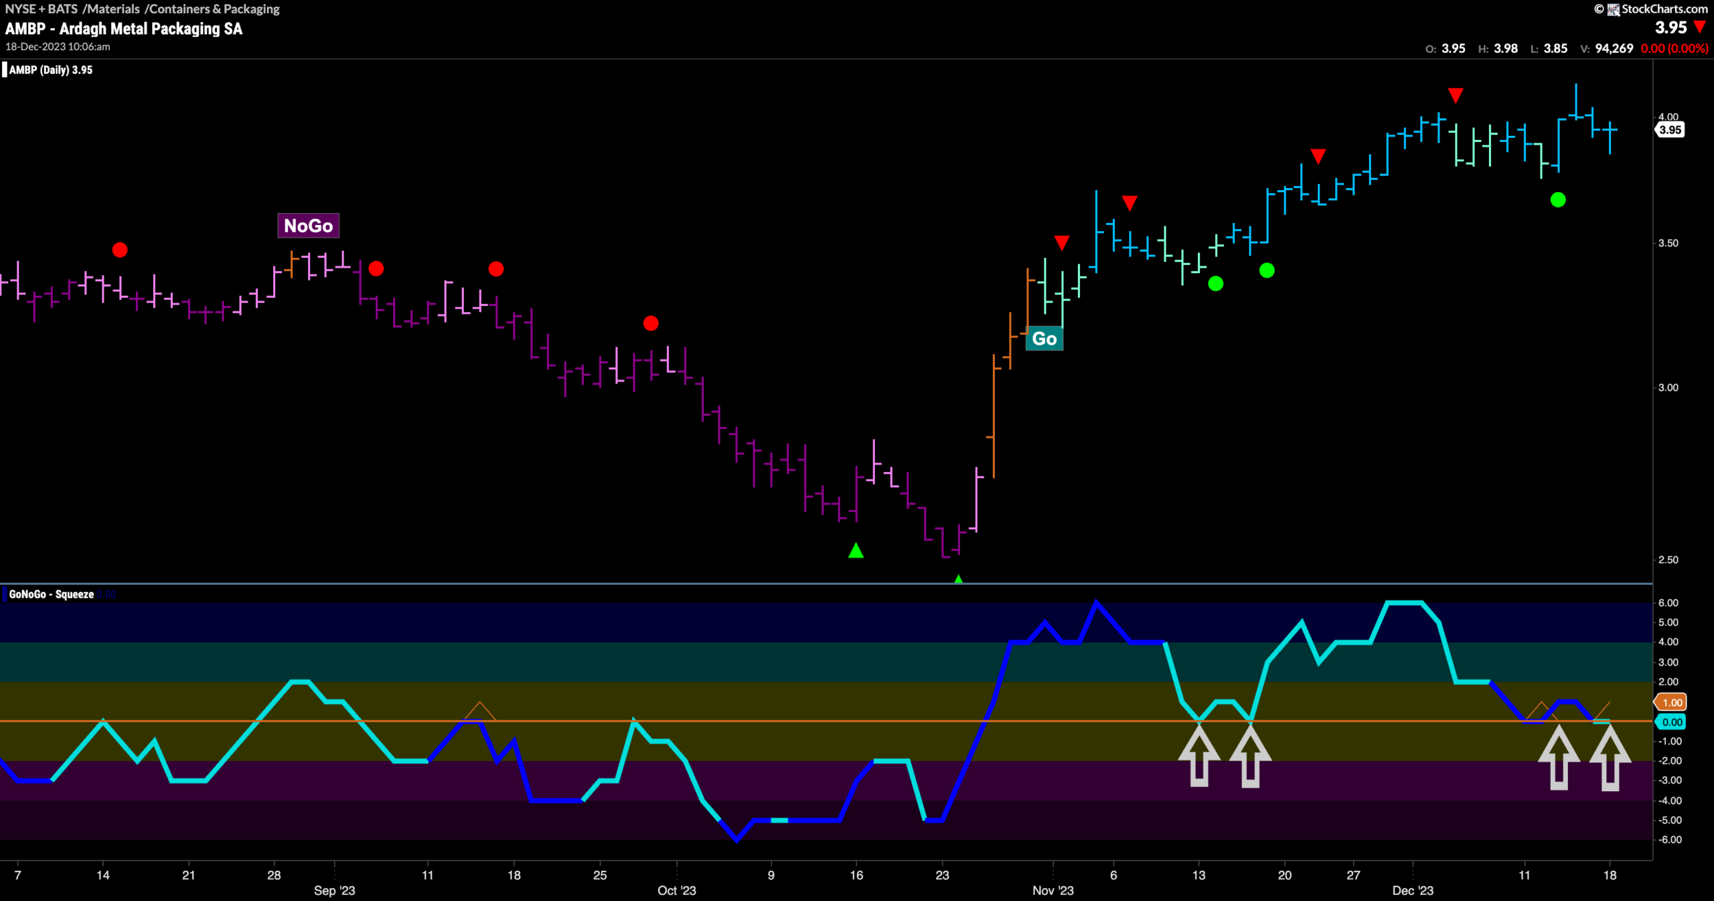Click the V: 94,269 volume value
Viewport: 1714px width, 901px height.
coord(1606,49)
